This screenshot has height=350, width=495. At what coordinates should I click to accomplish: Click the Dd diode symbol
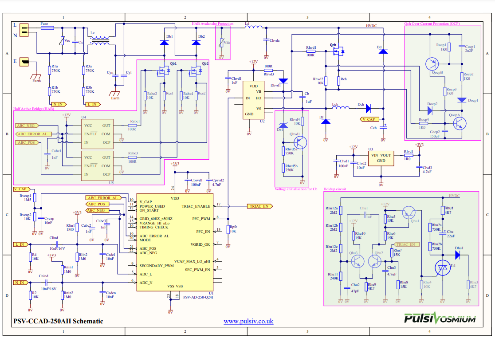click(x=383, y=51)
